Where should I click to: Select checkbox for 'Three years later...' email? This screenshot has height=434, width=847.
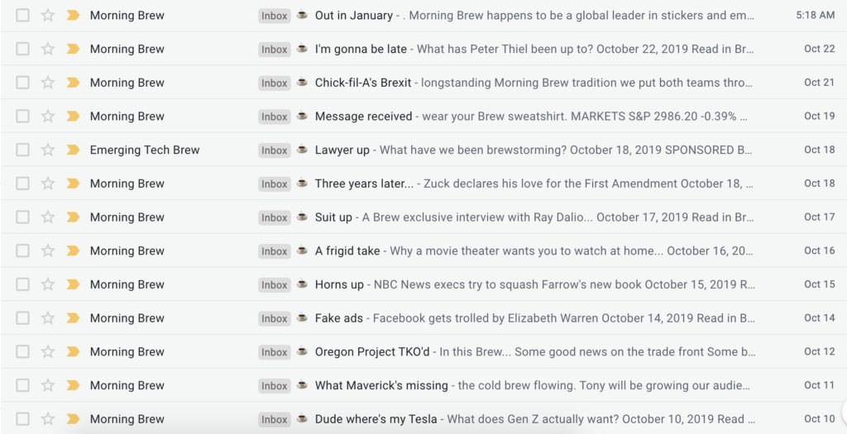point(22,184)
